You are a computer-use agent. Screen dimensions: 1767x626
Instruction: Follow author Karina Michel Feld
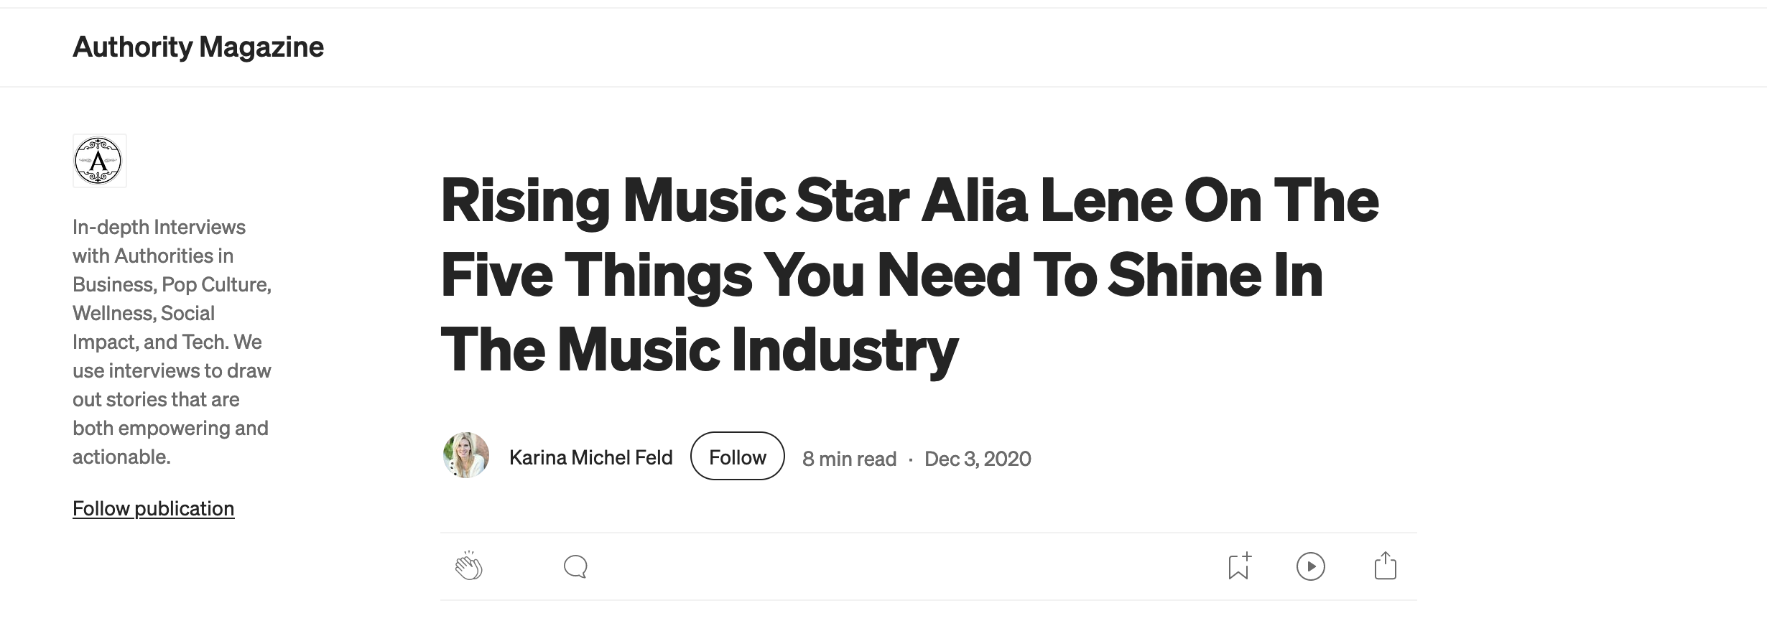coord(737,457)
